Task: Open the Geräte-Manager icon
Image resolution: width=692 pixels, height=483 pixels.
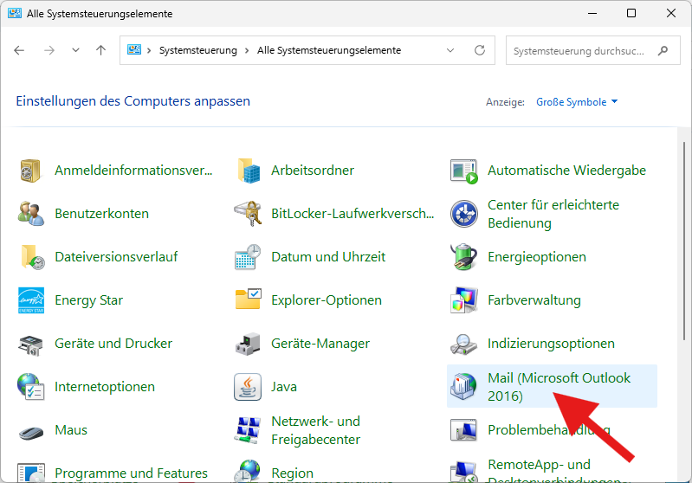Action: (248, 344)
